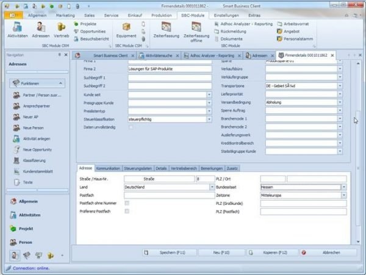Switch to Aktivitätensuche document tab
Image resolution: width=366 pixels, height=275 pixels.
[159, 55]
